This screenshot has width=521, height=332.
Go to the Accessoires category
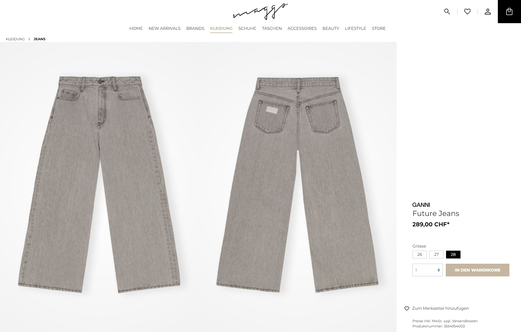(x=302, y=28)
